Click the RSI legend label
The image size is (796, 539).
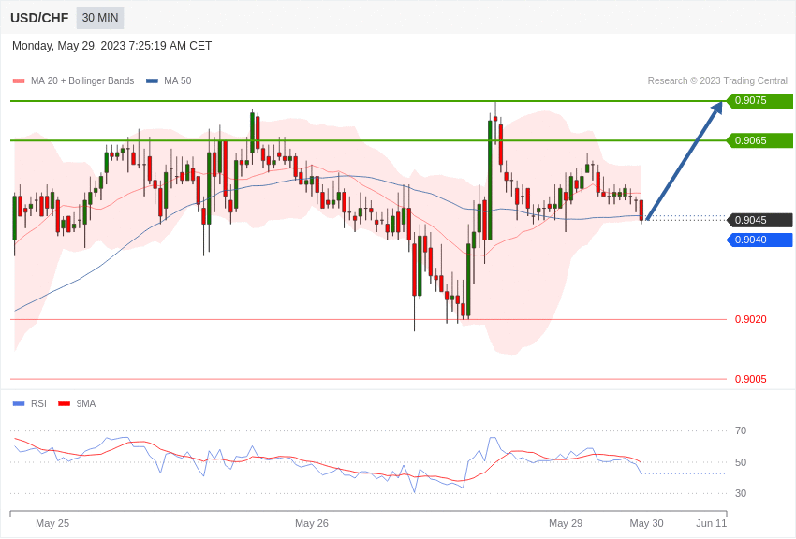[38, 403]
